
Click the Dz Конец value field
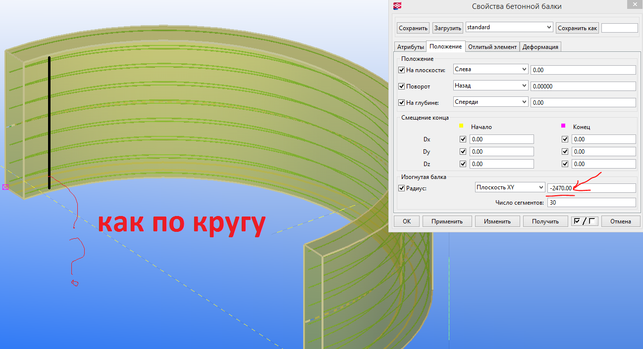tap(604, 164)
